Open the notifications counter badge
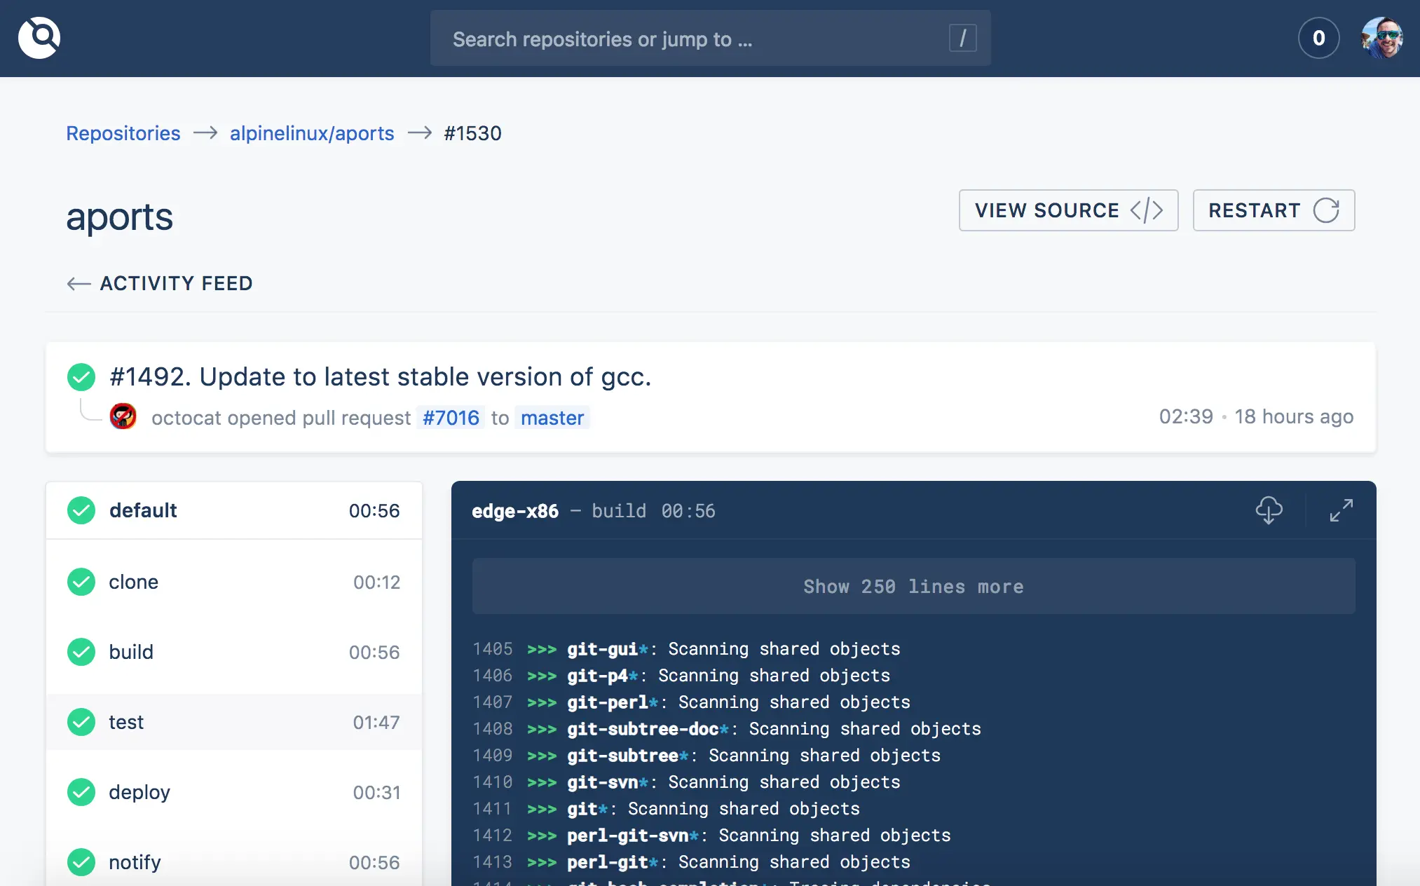Screen dimensions: 1420x886 (x=1318, y=38)
